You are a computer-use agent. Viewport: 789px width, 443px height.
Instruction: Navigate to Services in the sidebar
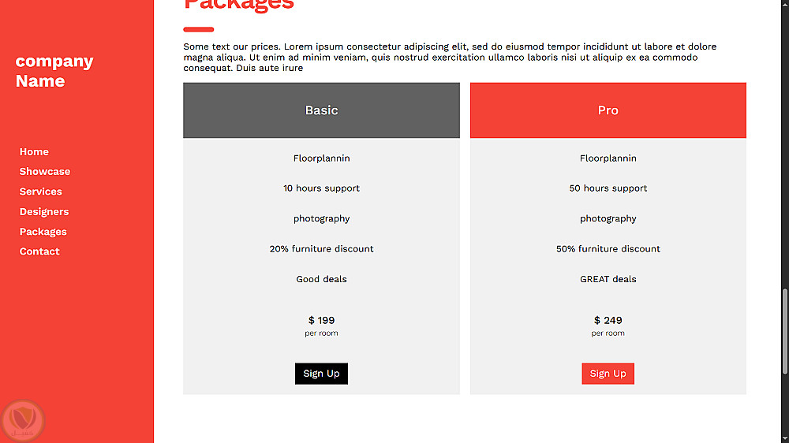(41, 192)
